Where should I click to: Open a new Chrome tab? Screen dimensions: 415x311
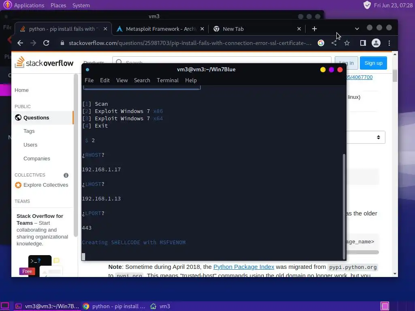coord(314,29)
